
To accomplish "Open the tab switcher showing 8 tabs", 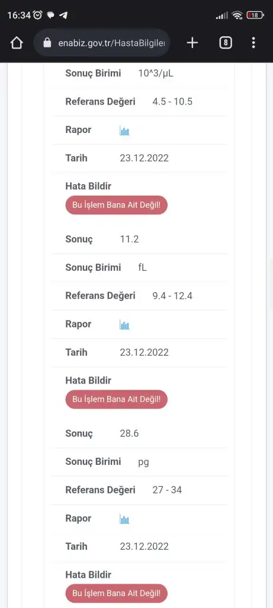I will pos(226,43).
